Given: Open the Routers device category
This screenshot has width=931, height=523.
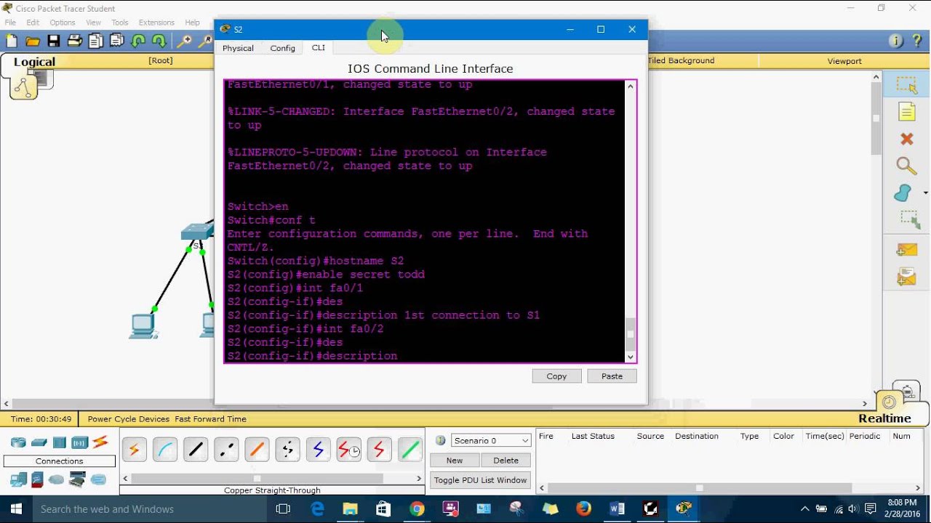Looking at the screenshot, I should [18, 442].
